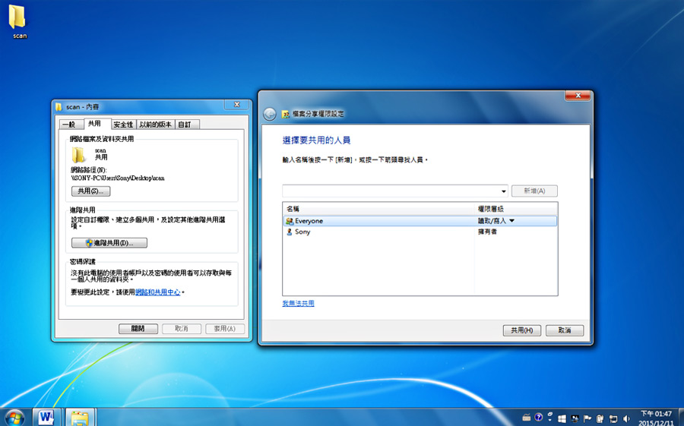Select the Everyone row in the list

pos(420,221)
